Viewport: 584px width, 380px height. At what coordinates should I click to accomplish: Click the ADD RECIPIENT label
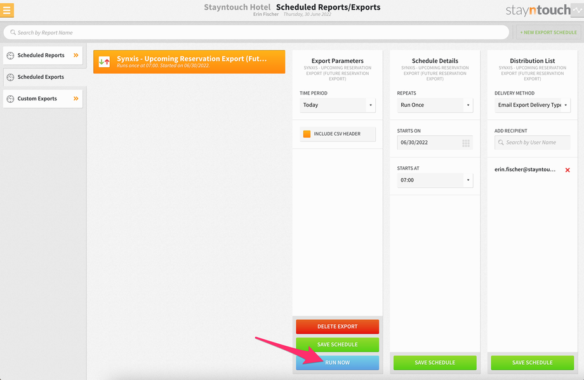coord(511,131)
